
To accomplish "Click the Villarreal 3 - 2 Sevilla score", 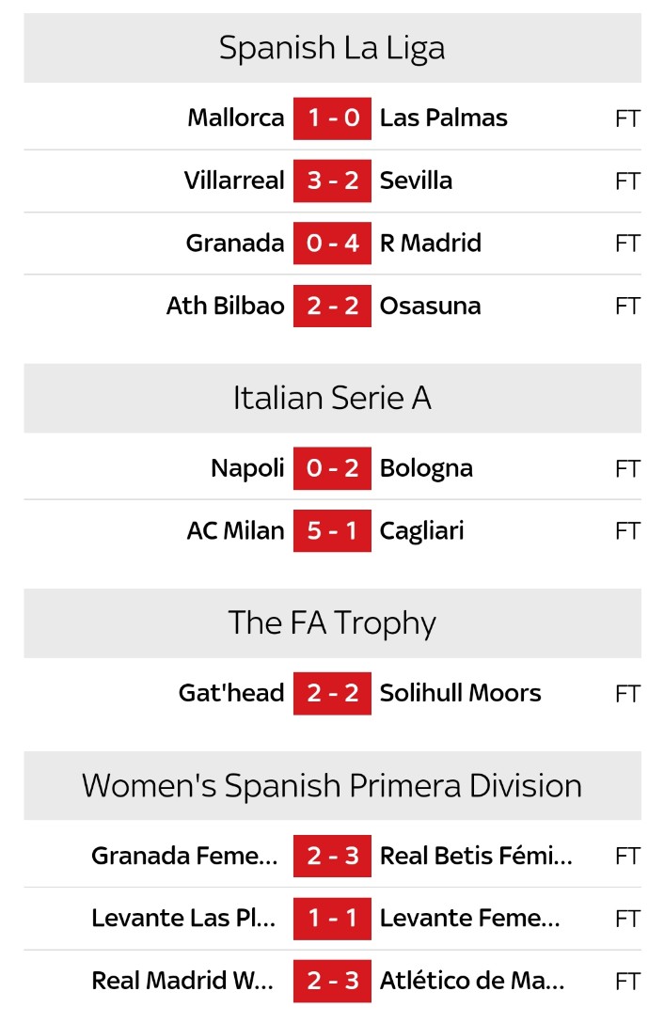I will click(332, 181).
